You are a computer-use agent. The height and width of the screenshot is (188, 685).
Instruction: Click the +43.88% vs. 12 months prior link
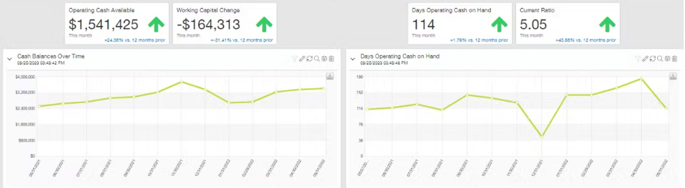[586, 40]
